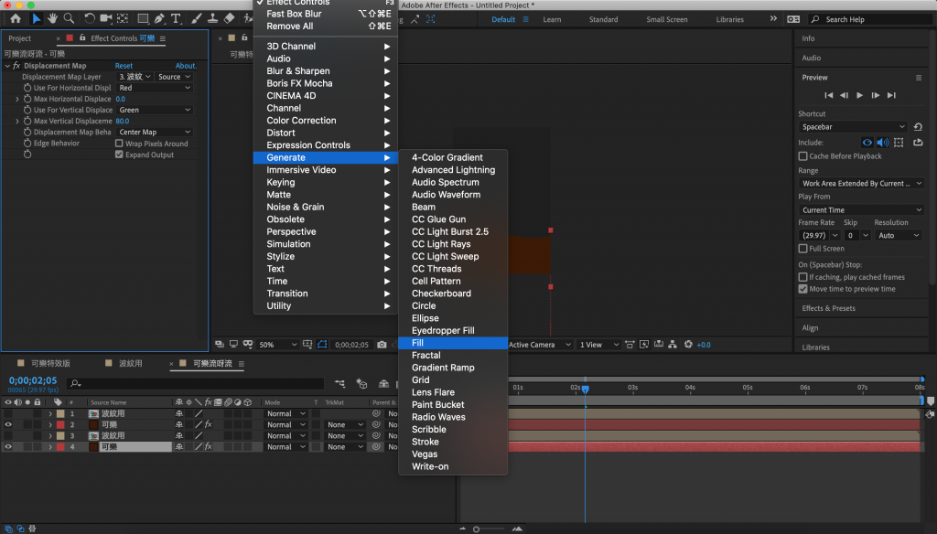
Task: Open the Spacebar shortcut dropdown
Action: [853, 126]
